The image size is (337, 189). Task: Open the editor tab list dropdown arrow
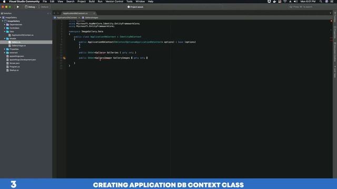point(330,13)
